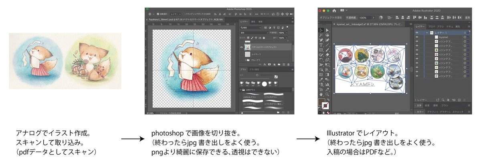Switch to Illustrator アクシ panel tab

tap(441, 26)
